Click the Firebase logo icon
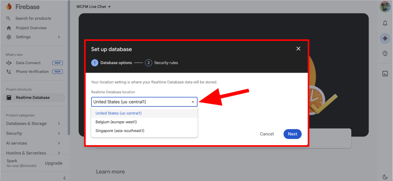Image resolution: width=393 pixels, height=181 pixels. click(9, 7)
